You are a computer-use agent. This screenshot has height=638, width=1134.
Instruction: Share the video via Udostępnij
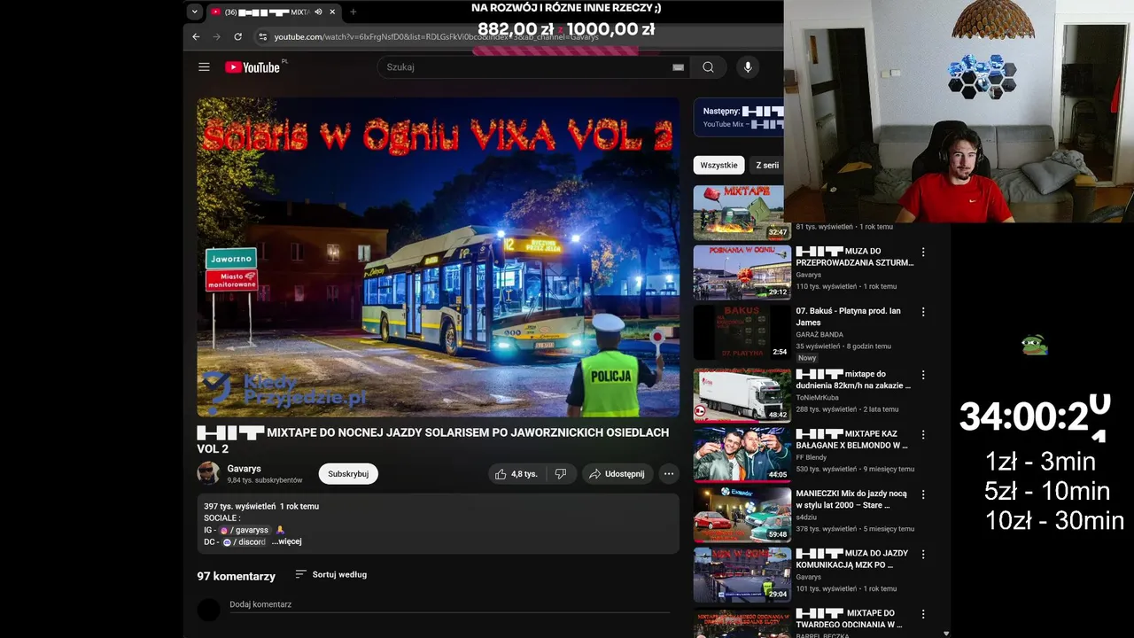pos(617,474)
